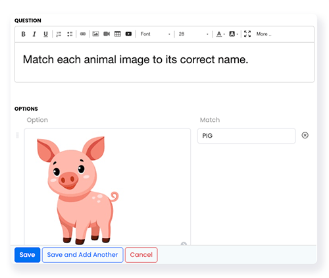329x278 pixels.
Task: Open the font size 28 dropdown
Action: tap(193, 34)
